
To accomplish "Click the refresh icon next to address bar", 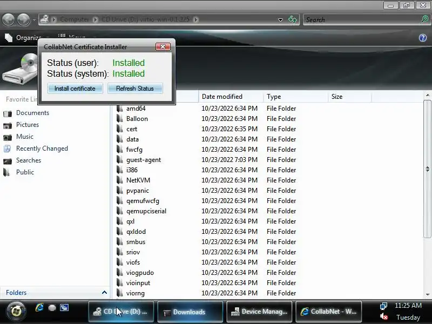I will [x=293, y=19].
